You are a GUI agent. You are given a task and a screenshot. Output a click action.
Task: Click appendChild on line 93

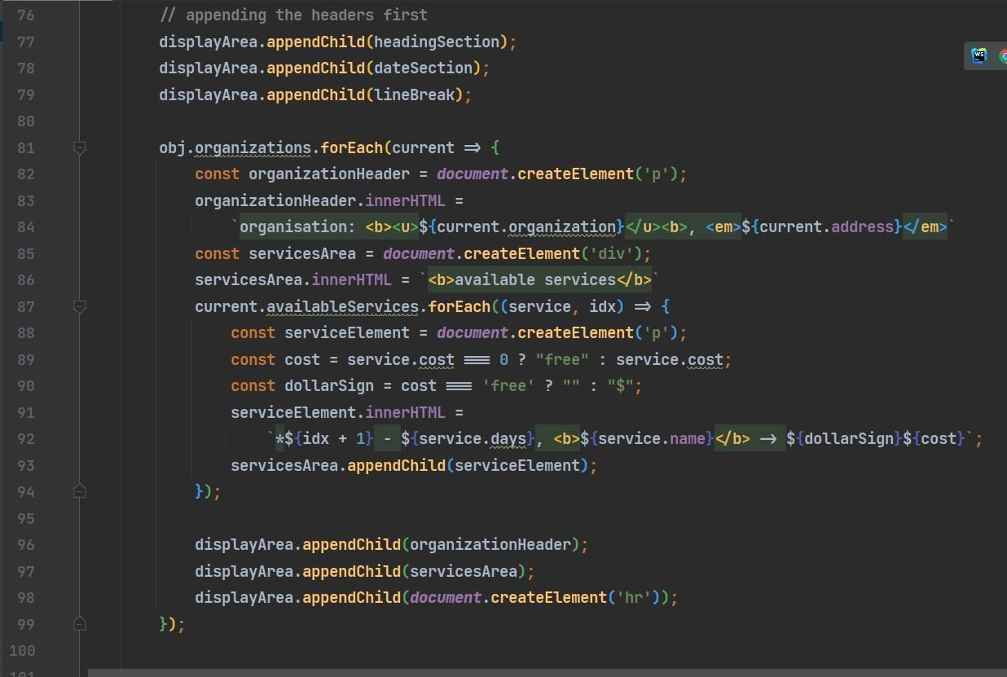396,465
